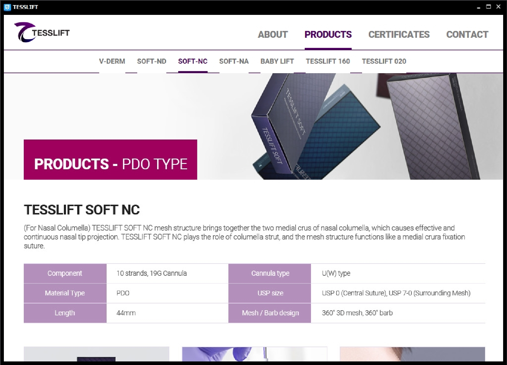
Task: Open the BABY LIFT tab
Action: click(277, 61)
